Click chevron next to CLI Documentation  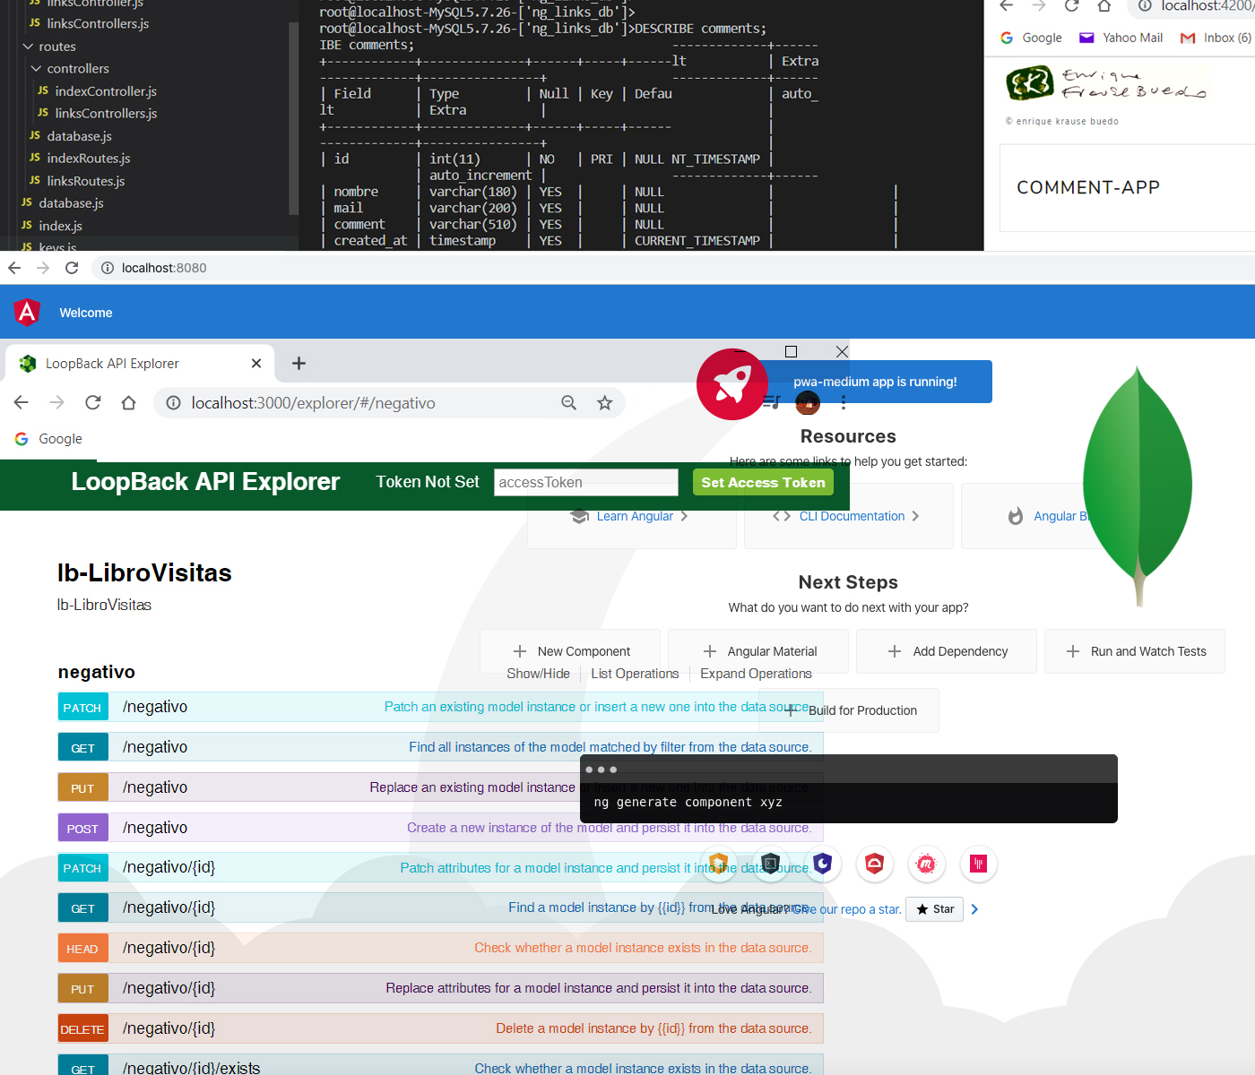tap(915, 516)
